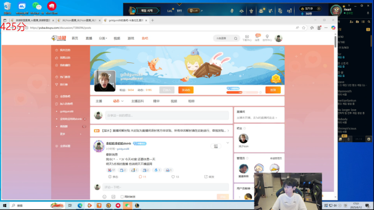Open the user avatar in Douyu header
Viewport: 374px width, 210px height.
(x=278, y=38)
